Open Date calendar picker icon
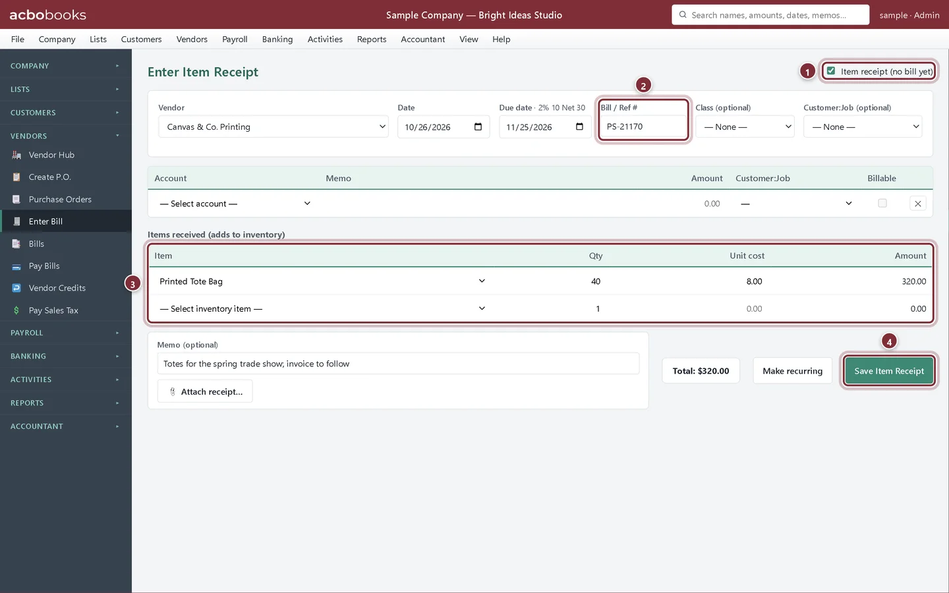 coord(478,127)
